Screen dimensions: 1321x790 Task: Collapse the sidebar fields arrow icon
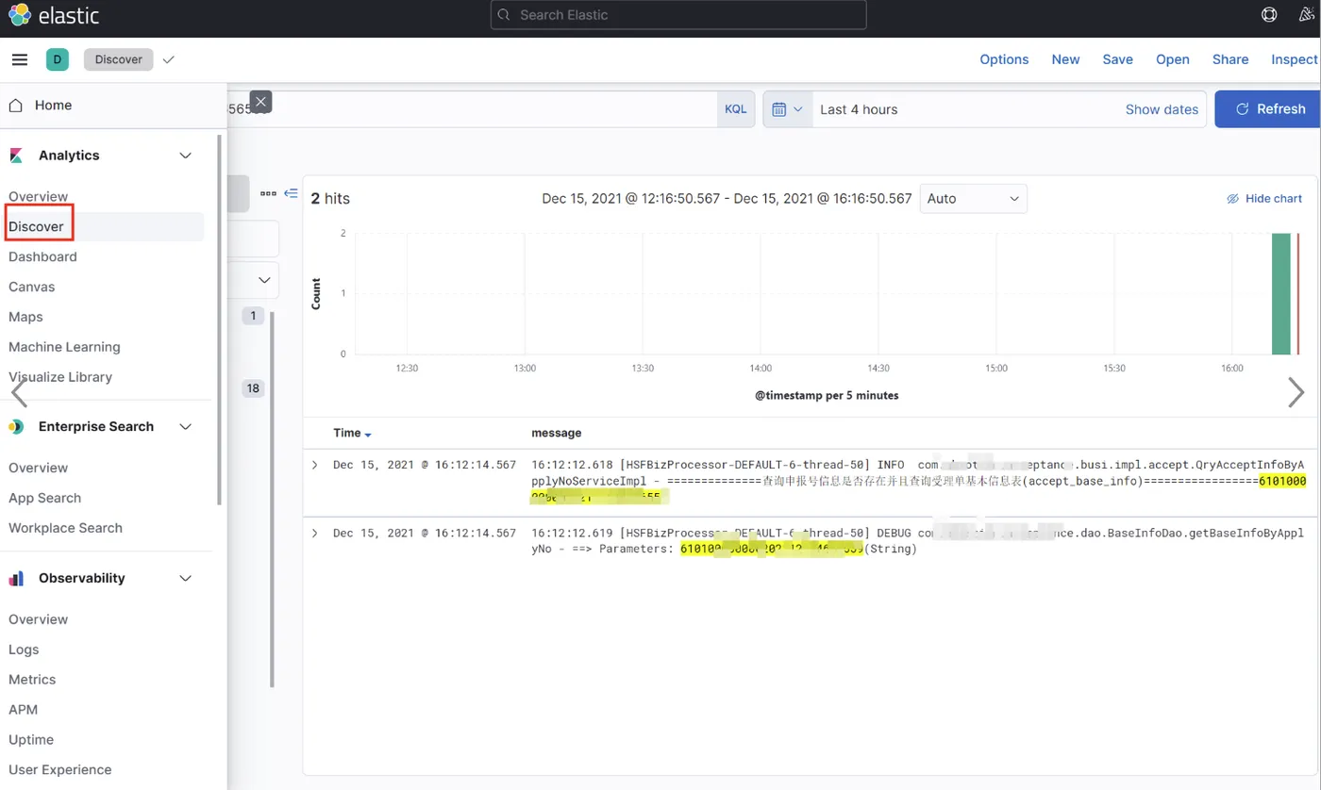[291, 193]
